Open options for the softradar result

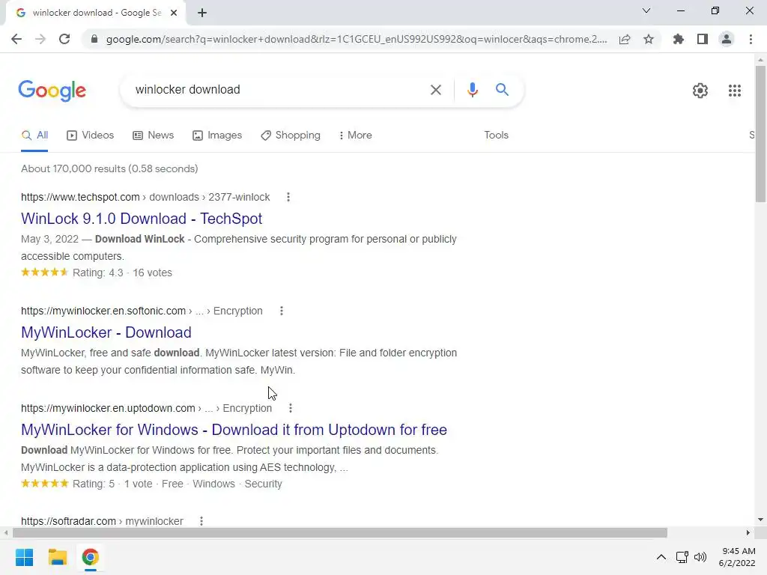pos(201,521)
